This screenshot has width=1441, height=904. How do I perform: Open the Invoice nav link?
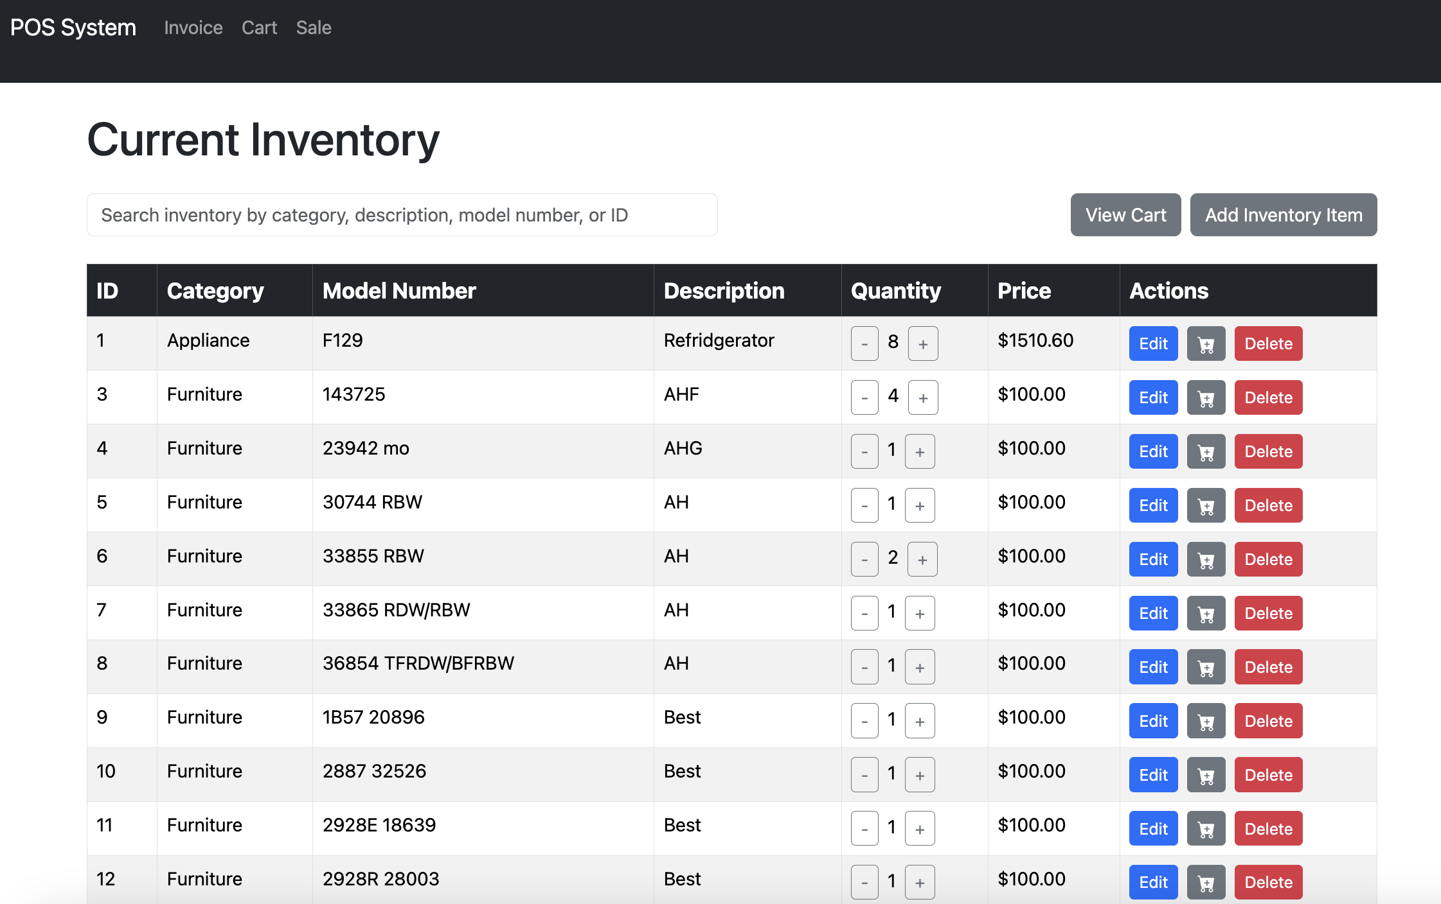[193, 28]
